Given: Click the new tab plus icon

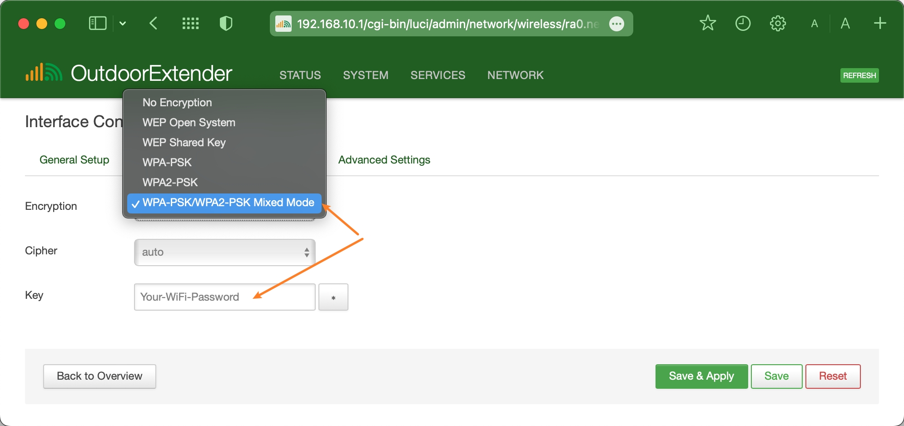Looking at the screenshot, I should point(880,23).
